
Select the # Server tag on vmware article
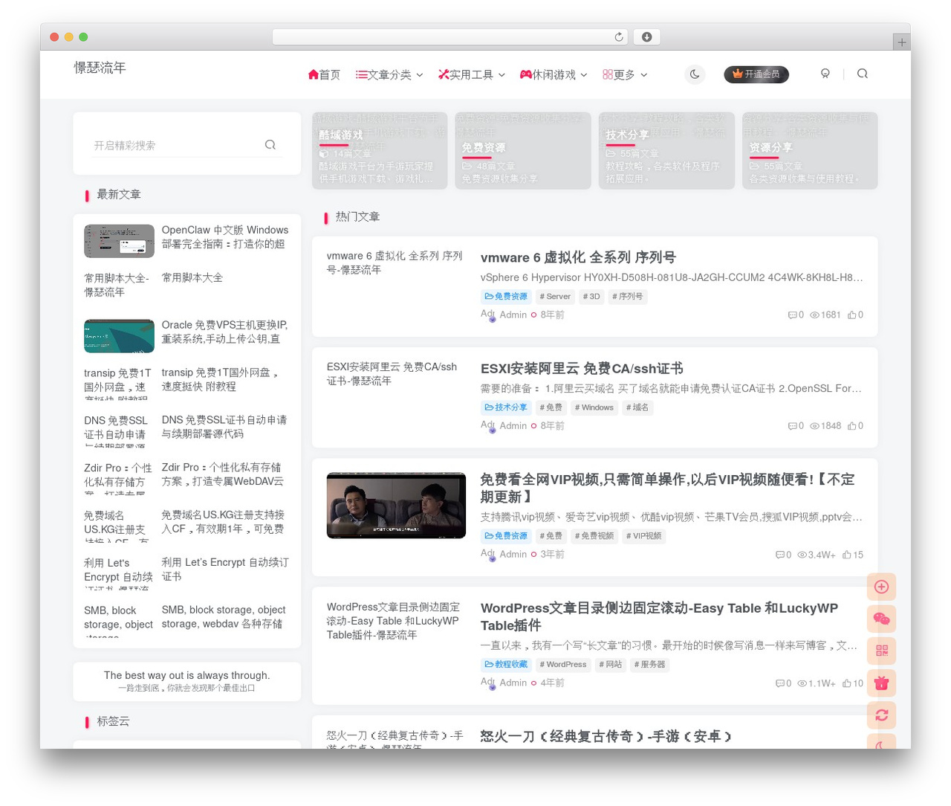(x=555, y=297)
